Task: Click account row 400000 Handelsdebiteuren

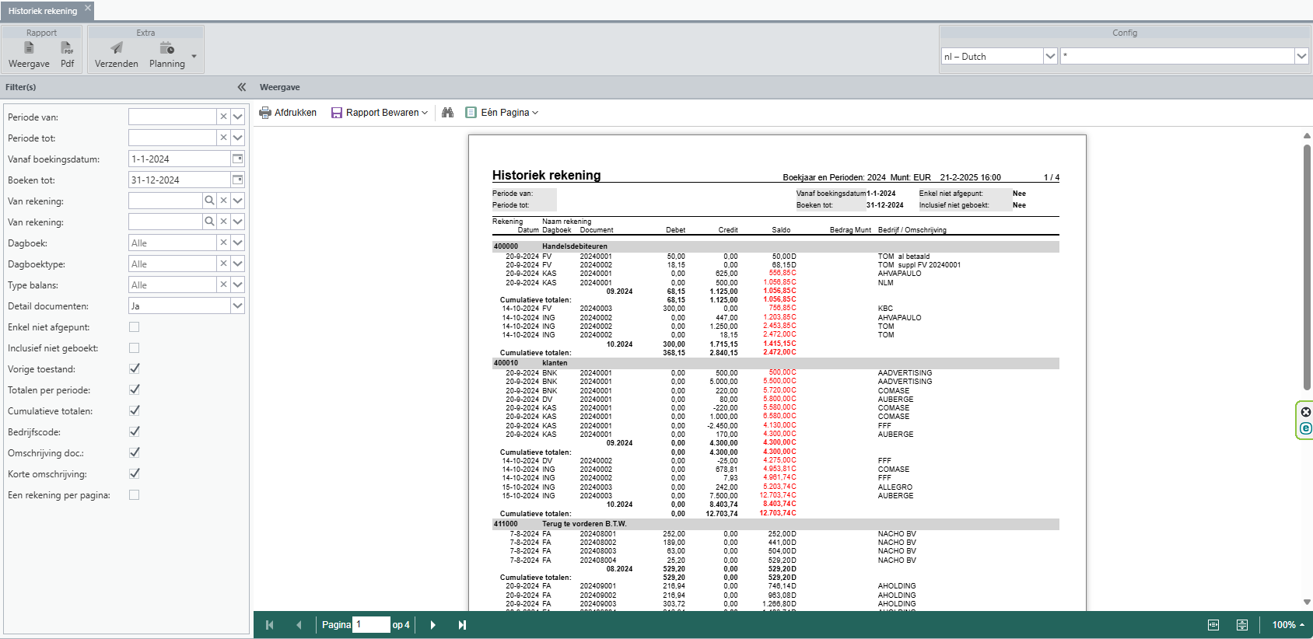Action: click(x=776, y=246)
